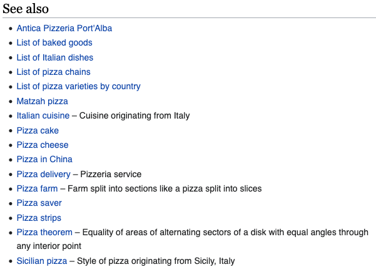The width and height of the screenshot is (376, 277).
Task: Visit the Pizza cheese page link
Action: [43, 145]
